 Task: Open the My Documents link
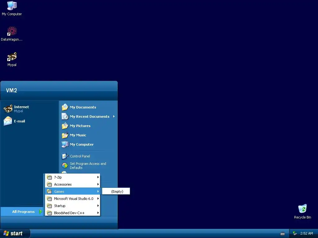[83, 107]
